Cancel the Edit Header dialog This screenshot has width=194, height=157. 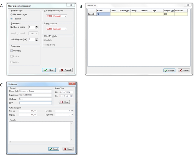coord(68,149)
